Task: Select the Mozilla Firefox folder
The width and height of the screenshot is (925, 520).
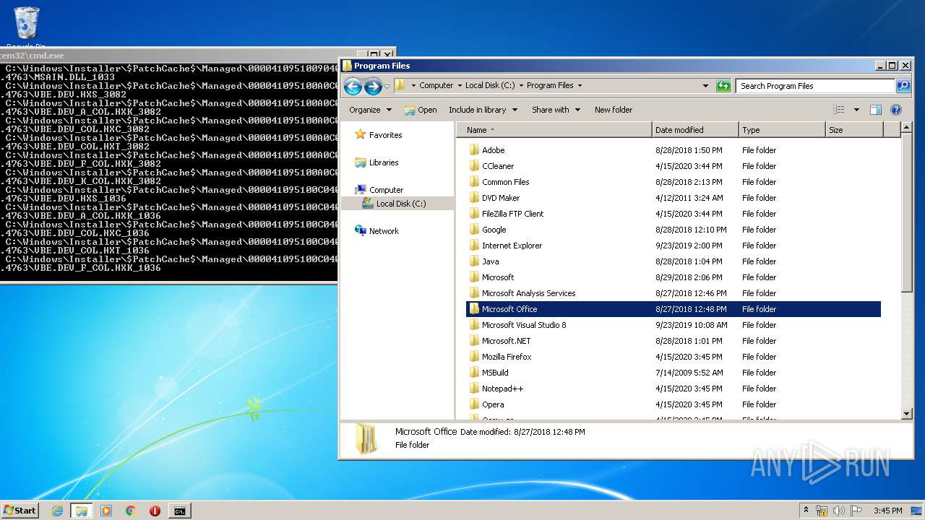Action: [507, 357]
